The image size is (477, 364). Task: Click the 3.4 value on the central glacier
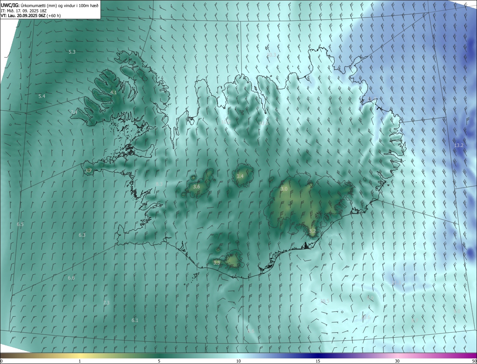[240, 176]
